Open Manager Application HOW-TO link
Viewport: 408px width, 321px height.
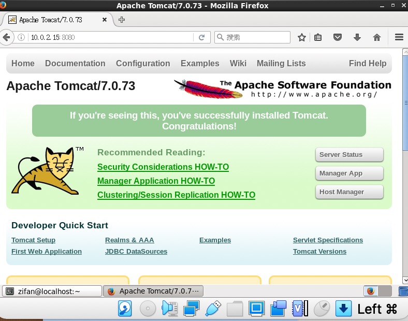click(x=156, y=181)
